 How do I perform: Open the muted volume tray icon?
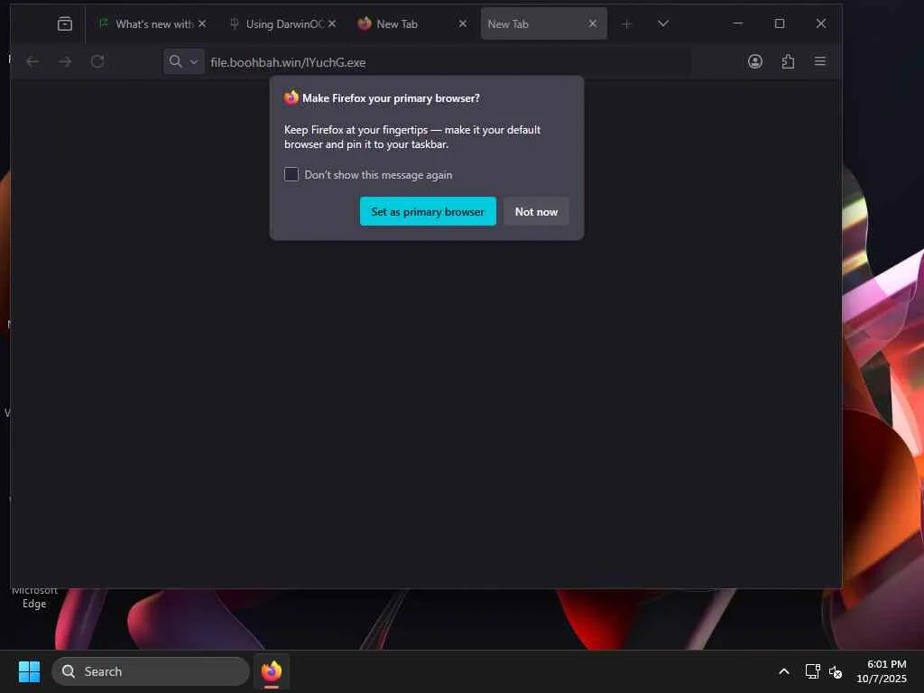pyautogui.click(x=836, y=671)
